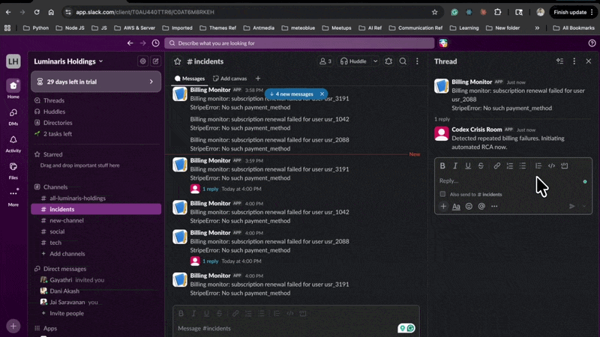
Task: Open thread more actions menu
Action: coord(574,61)
